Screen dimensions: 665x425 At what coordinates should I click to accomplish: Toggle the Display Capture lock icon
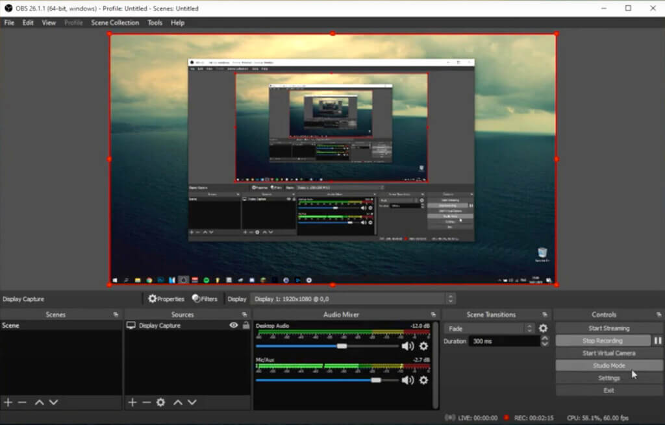pyautogui.click(x=246, y=325)
